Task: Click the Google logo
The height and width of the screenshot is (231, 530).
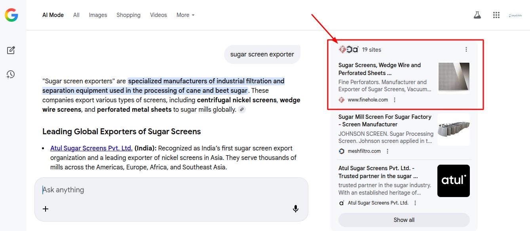Action: 11,15
